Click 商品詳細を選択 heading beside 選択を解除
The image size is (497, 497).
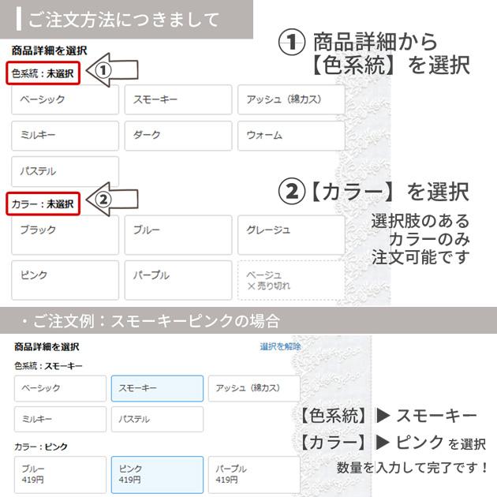(x=47, y=346)
